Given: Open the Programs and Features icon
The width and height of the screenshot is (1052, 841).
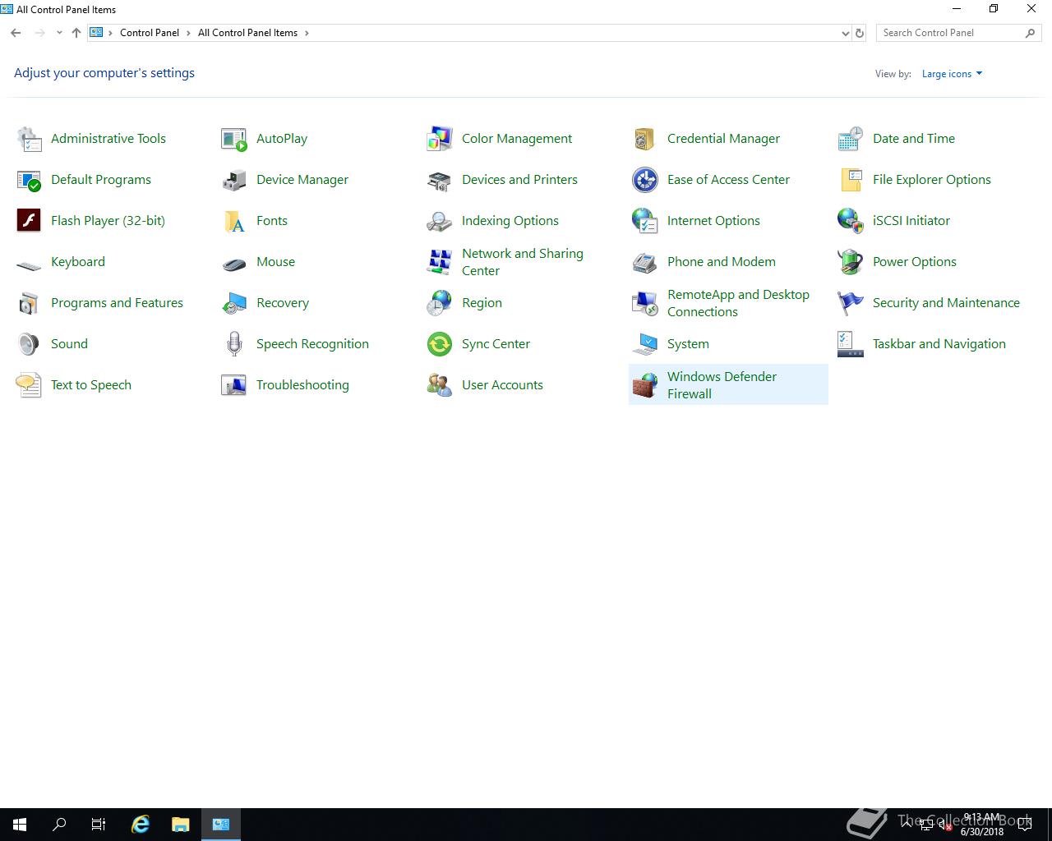Looking at the screenshot, I should point(29,303).
